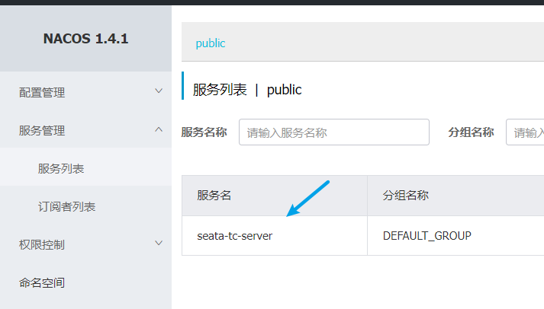The height and width of the screenshot is (309, 544).
Task: Click the 分组名称 search form label
Action: point(472,132)
